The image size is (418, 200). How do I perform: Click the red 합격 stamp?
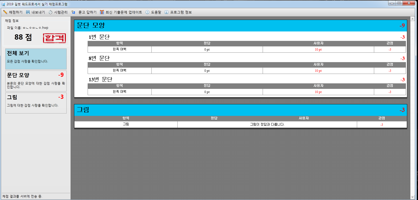(x=54, y=38)
